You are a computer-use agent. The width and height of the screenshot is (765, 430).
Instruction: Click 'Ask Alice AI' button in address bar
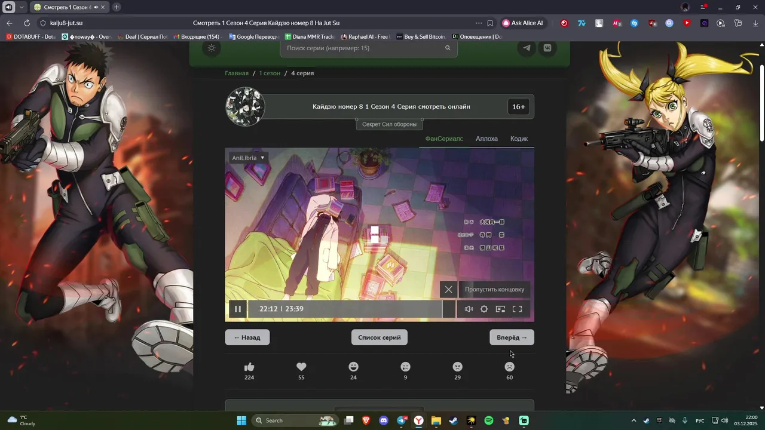coord(523,23)
